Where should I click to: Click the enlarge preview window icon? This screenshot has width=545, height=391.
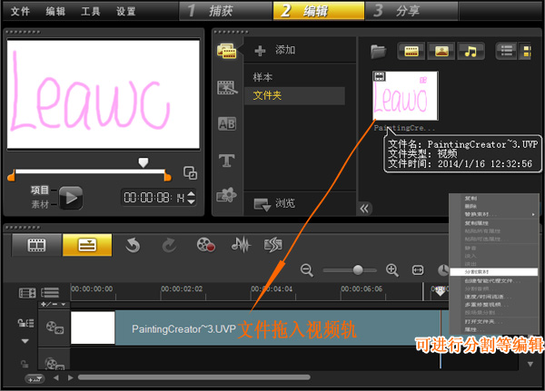[x=190, y=172]
